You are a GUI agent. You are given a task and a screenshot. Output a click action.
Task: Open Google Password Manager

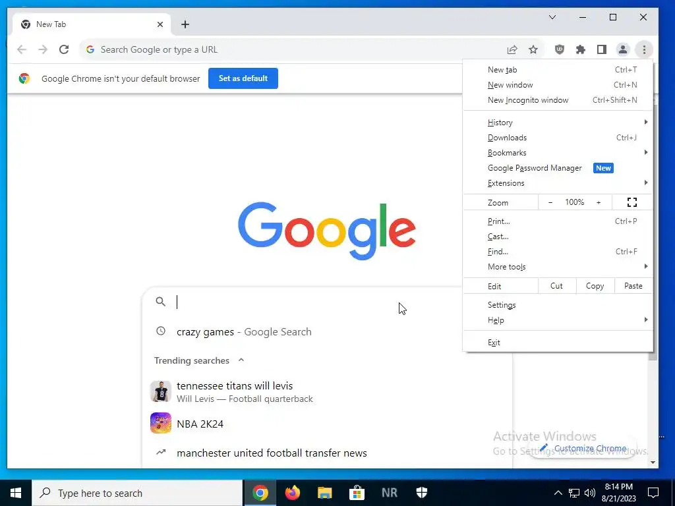558,168
